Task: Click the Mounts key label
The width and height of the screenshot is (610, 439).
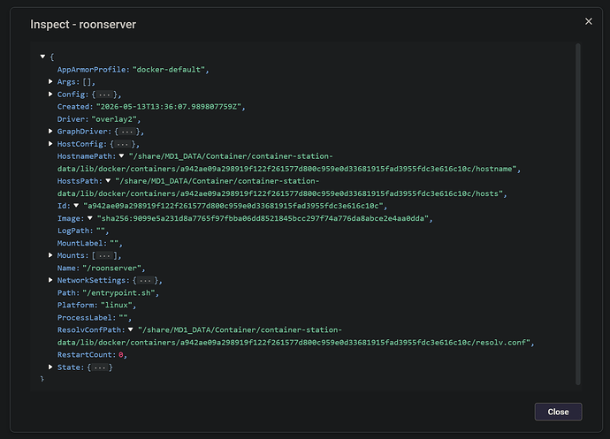Action: point(72,255)
